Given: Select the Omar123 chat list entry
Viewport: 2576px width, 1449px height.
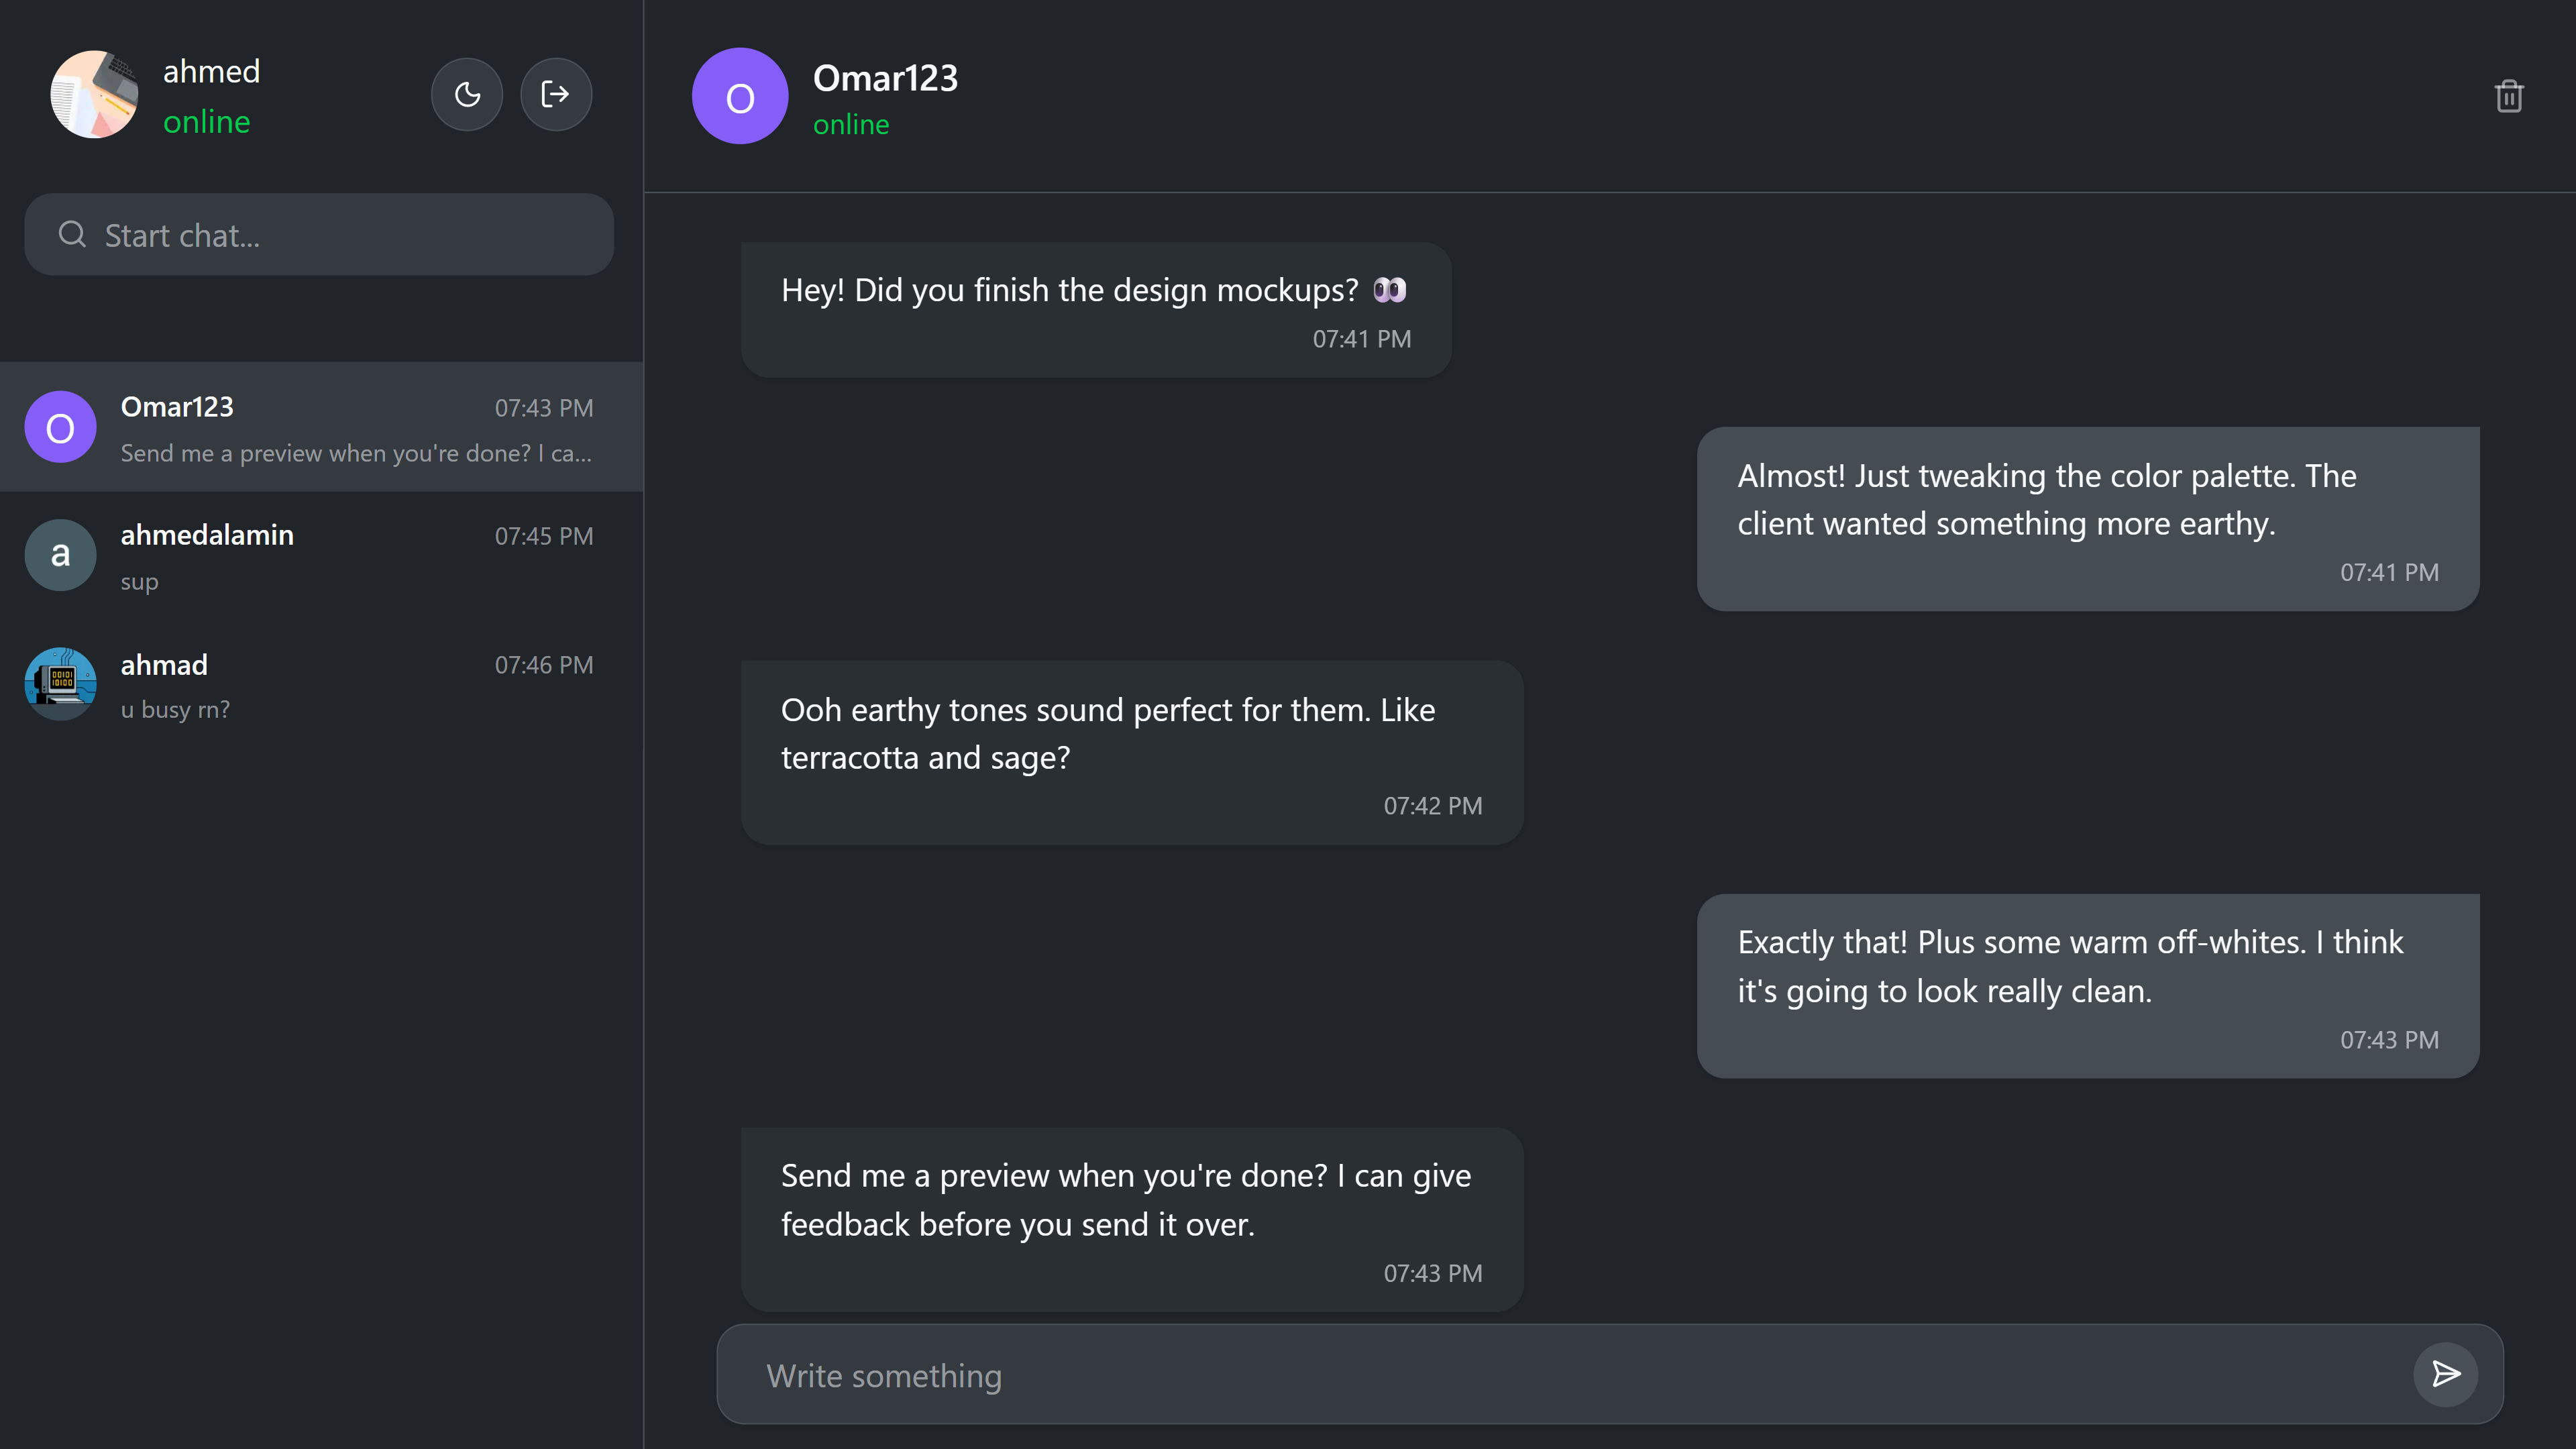Looking at the screenshot, I should tap(320, 427).
